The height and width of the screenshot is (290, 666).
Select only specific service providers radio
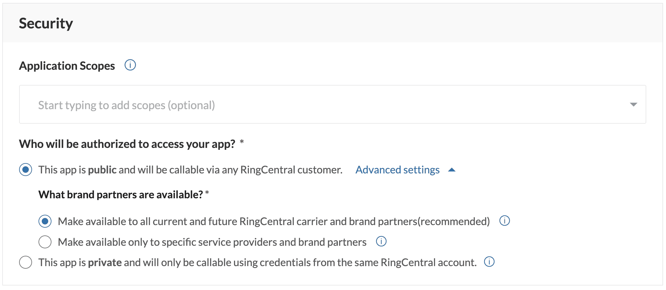click(x=45, y=242)
